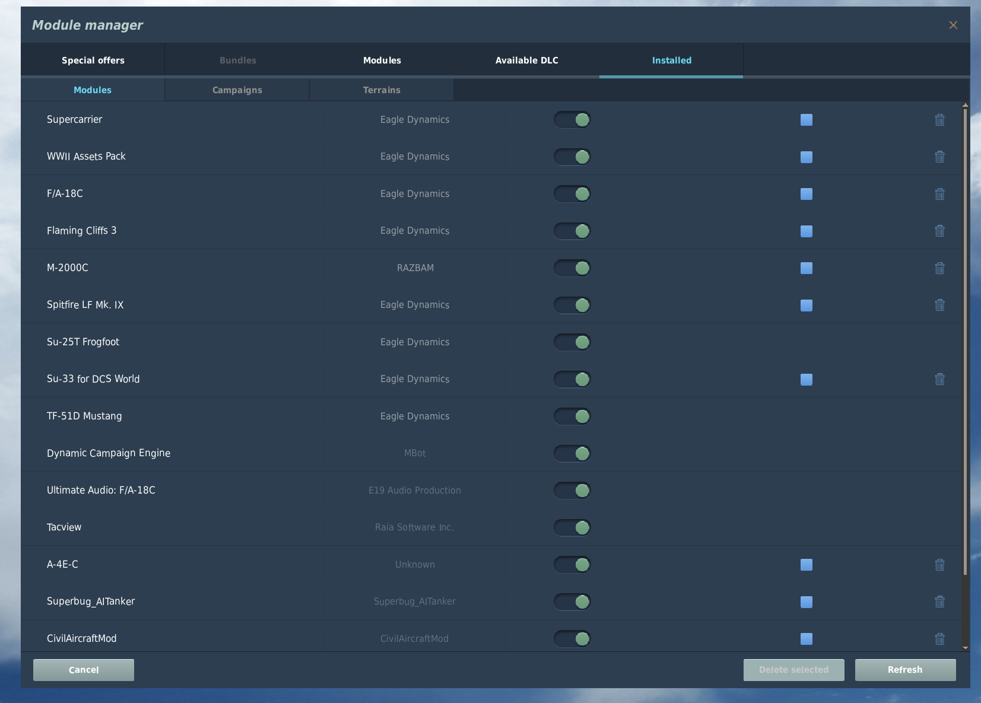Disable the M-2000C module switch
Screen dimensions: 981x703
pos(572,268)
